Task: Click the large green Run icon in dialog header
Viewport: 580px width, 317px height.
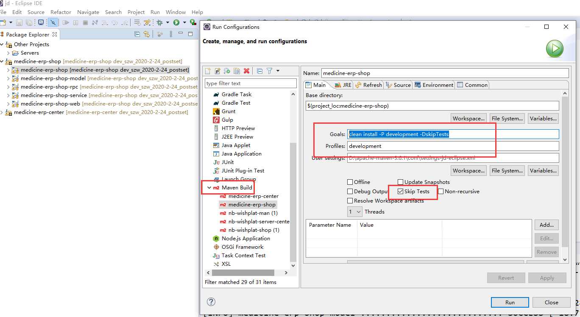Action: click(x=555, y=49)
